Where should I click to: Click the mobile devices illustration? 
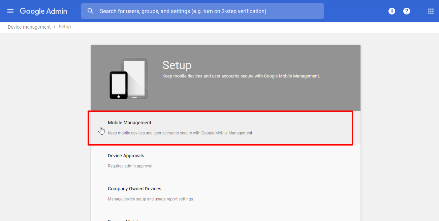pos(129,78)
